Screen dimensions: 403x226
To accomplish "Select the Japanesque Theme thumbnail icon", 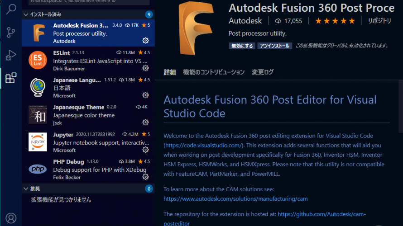I will pyautogui.click(x=38, y=115).
